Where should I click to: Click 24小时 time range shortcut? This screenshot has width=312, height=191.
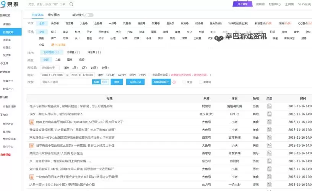click(122, 75)
